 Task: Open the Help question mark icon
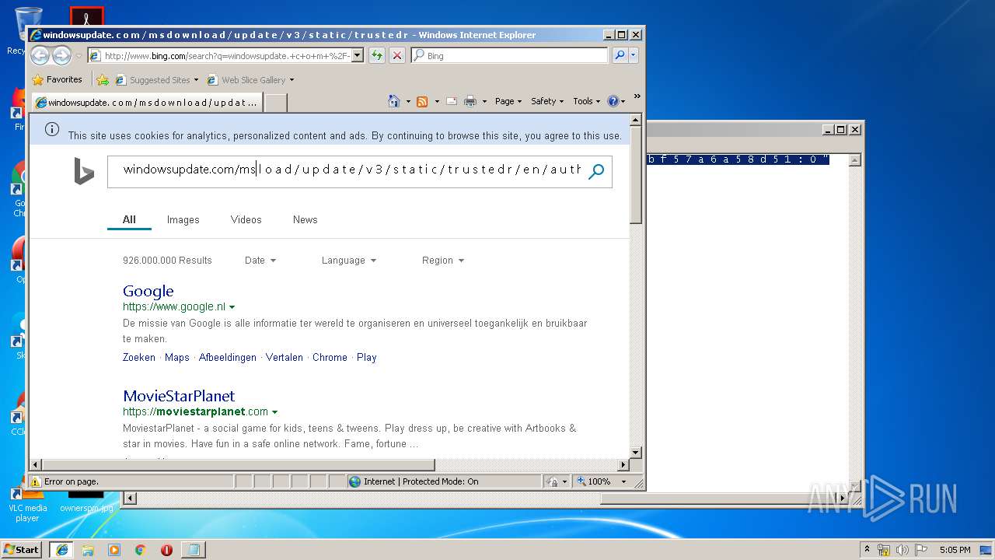coord(613,101)
